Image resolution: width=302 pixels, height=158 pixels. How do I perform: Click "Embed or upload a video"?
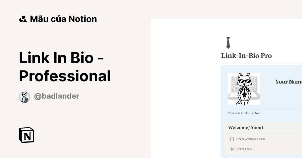pyautogui.click(x=251, y=139)
